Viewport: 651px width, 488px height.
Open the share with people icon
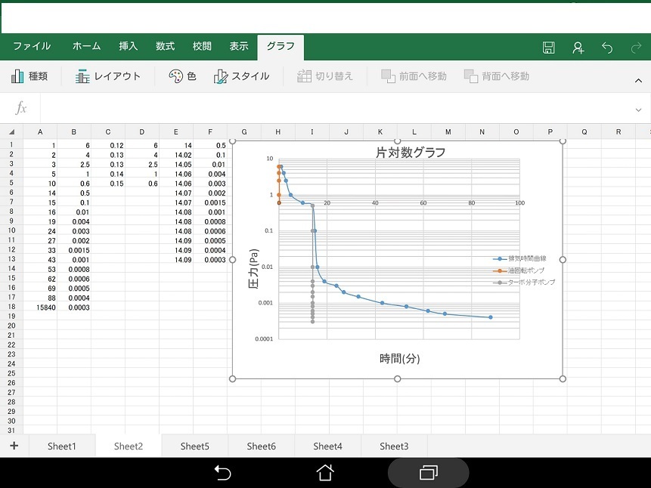click(x=578, y=48)
